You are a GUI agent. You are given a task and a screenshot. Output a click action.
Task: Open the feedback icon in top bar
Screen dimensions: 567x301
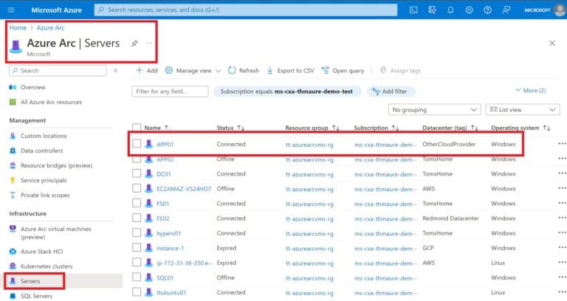[506, 10]
